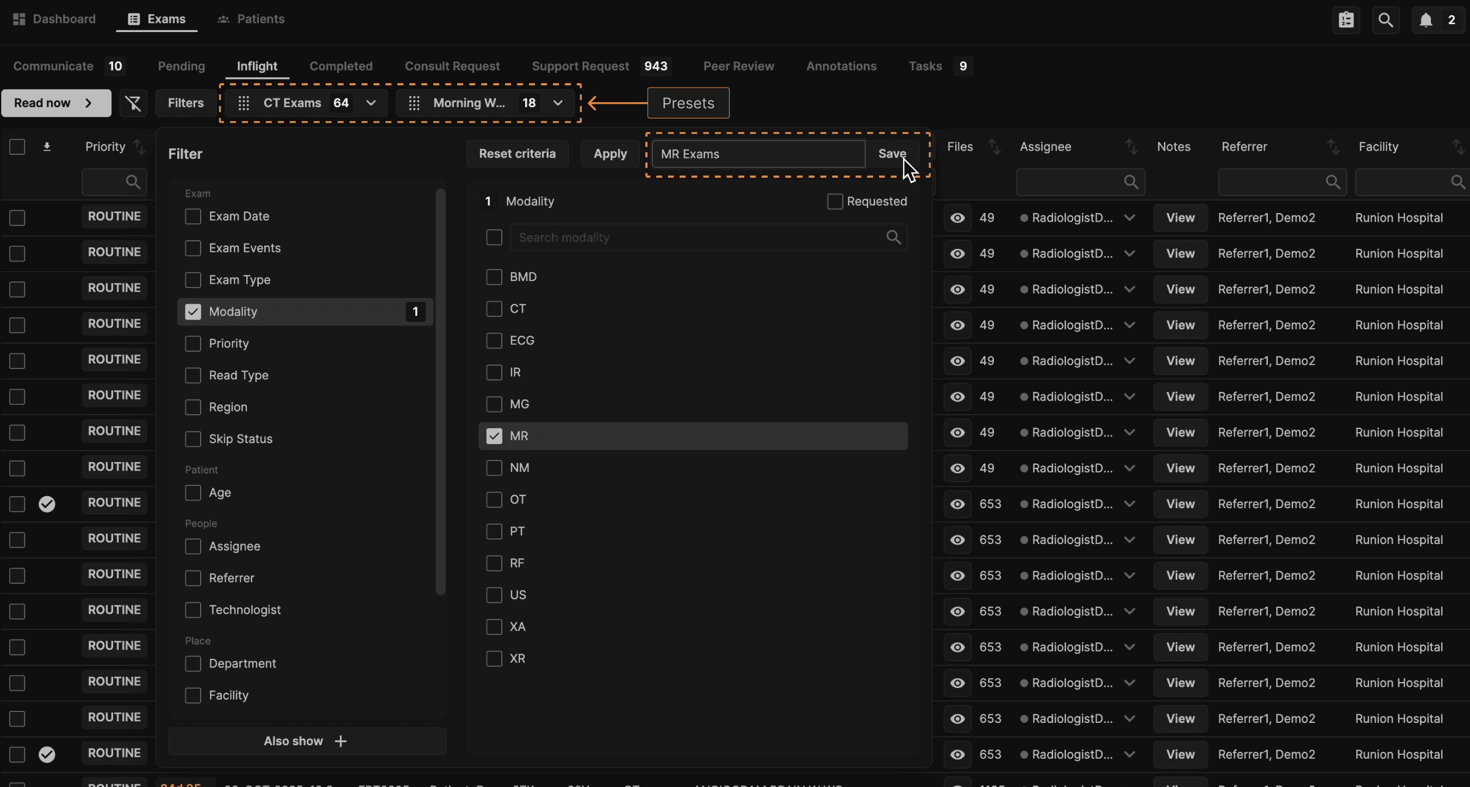Click the drag handle on CT Exams preset
This screenshot has height=787, width=1470.
244,103
